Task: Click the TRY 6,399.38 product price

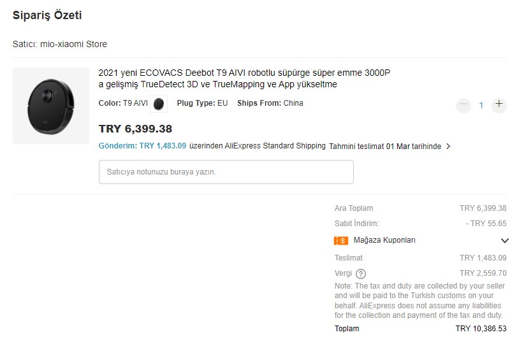Action: (x=135, y=129)
